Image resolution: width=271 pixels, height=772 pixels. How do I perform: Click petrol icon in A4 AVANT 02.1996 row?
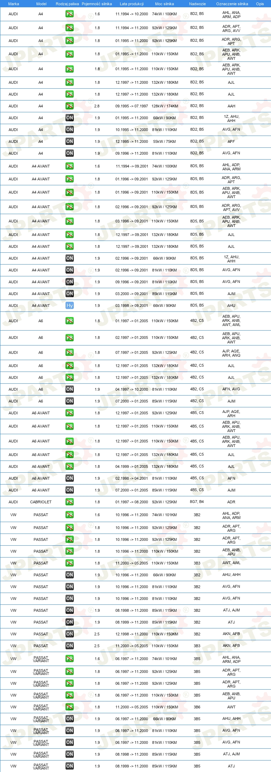coord(70,207)
